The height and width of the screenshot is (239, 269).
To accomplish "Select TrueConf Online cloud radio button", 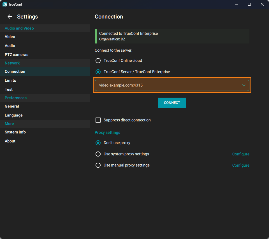I will (x=98, y=61).
